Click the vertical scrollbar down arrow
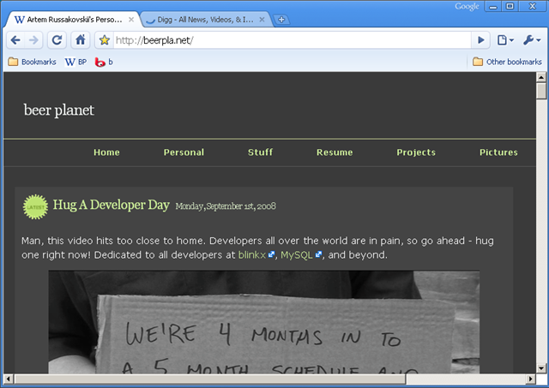The width and height of the screenshot is (549, 388). tap(541, 368)
